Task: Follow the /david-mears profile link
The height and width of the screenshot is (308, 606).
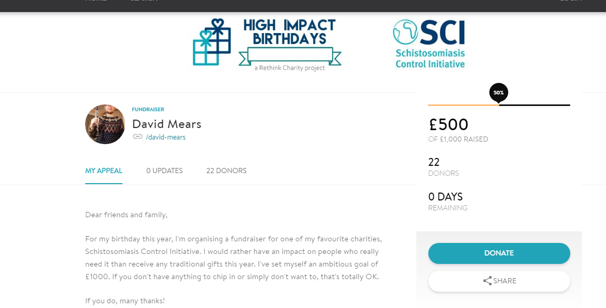Action: tap(166, 137)
